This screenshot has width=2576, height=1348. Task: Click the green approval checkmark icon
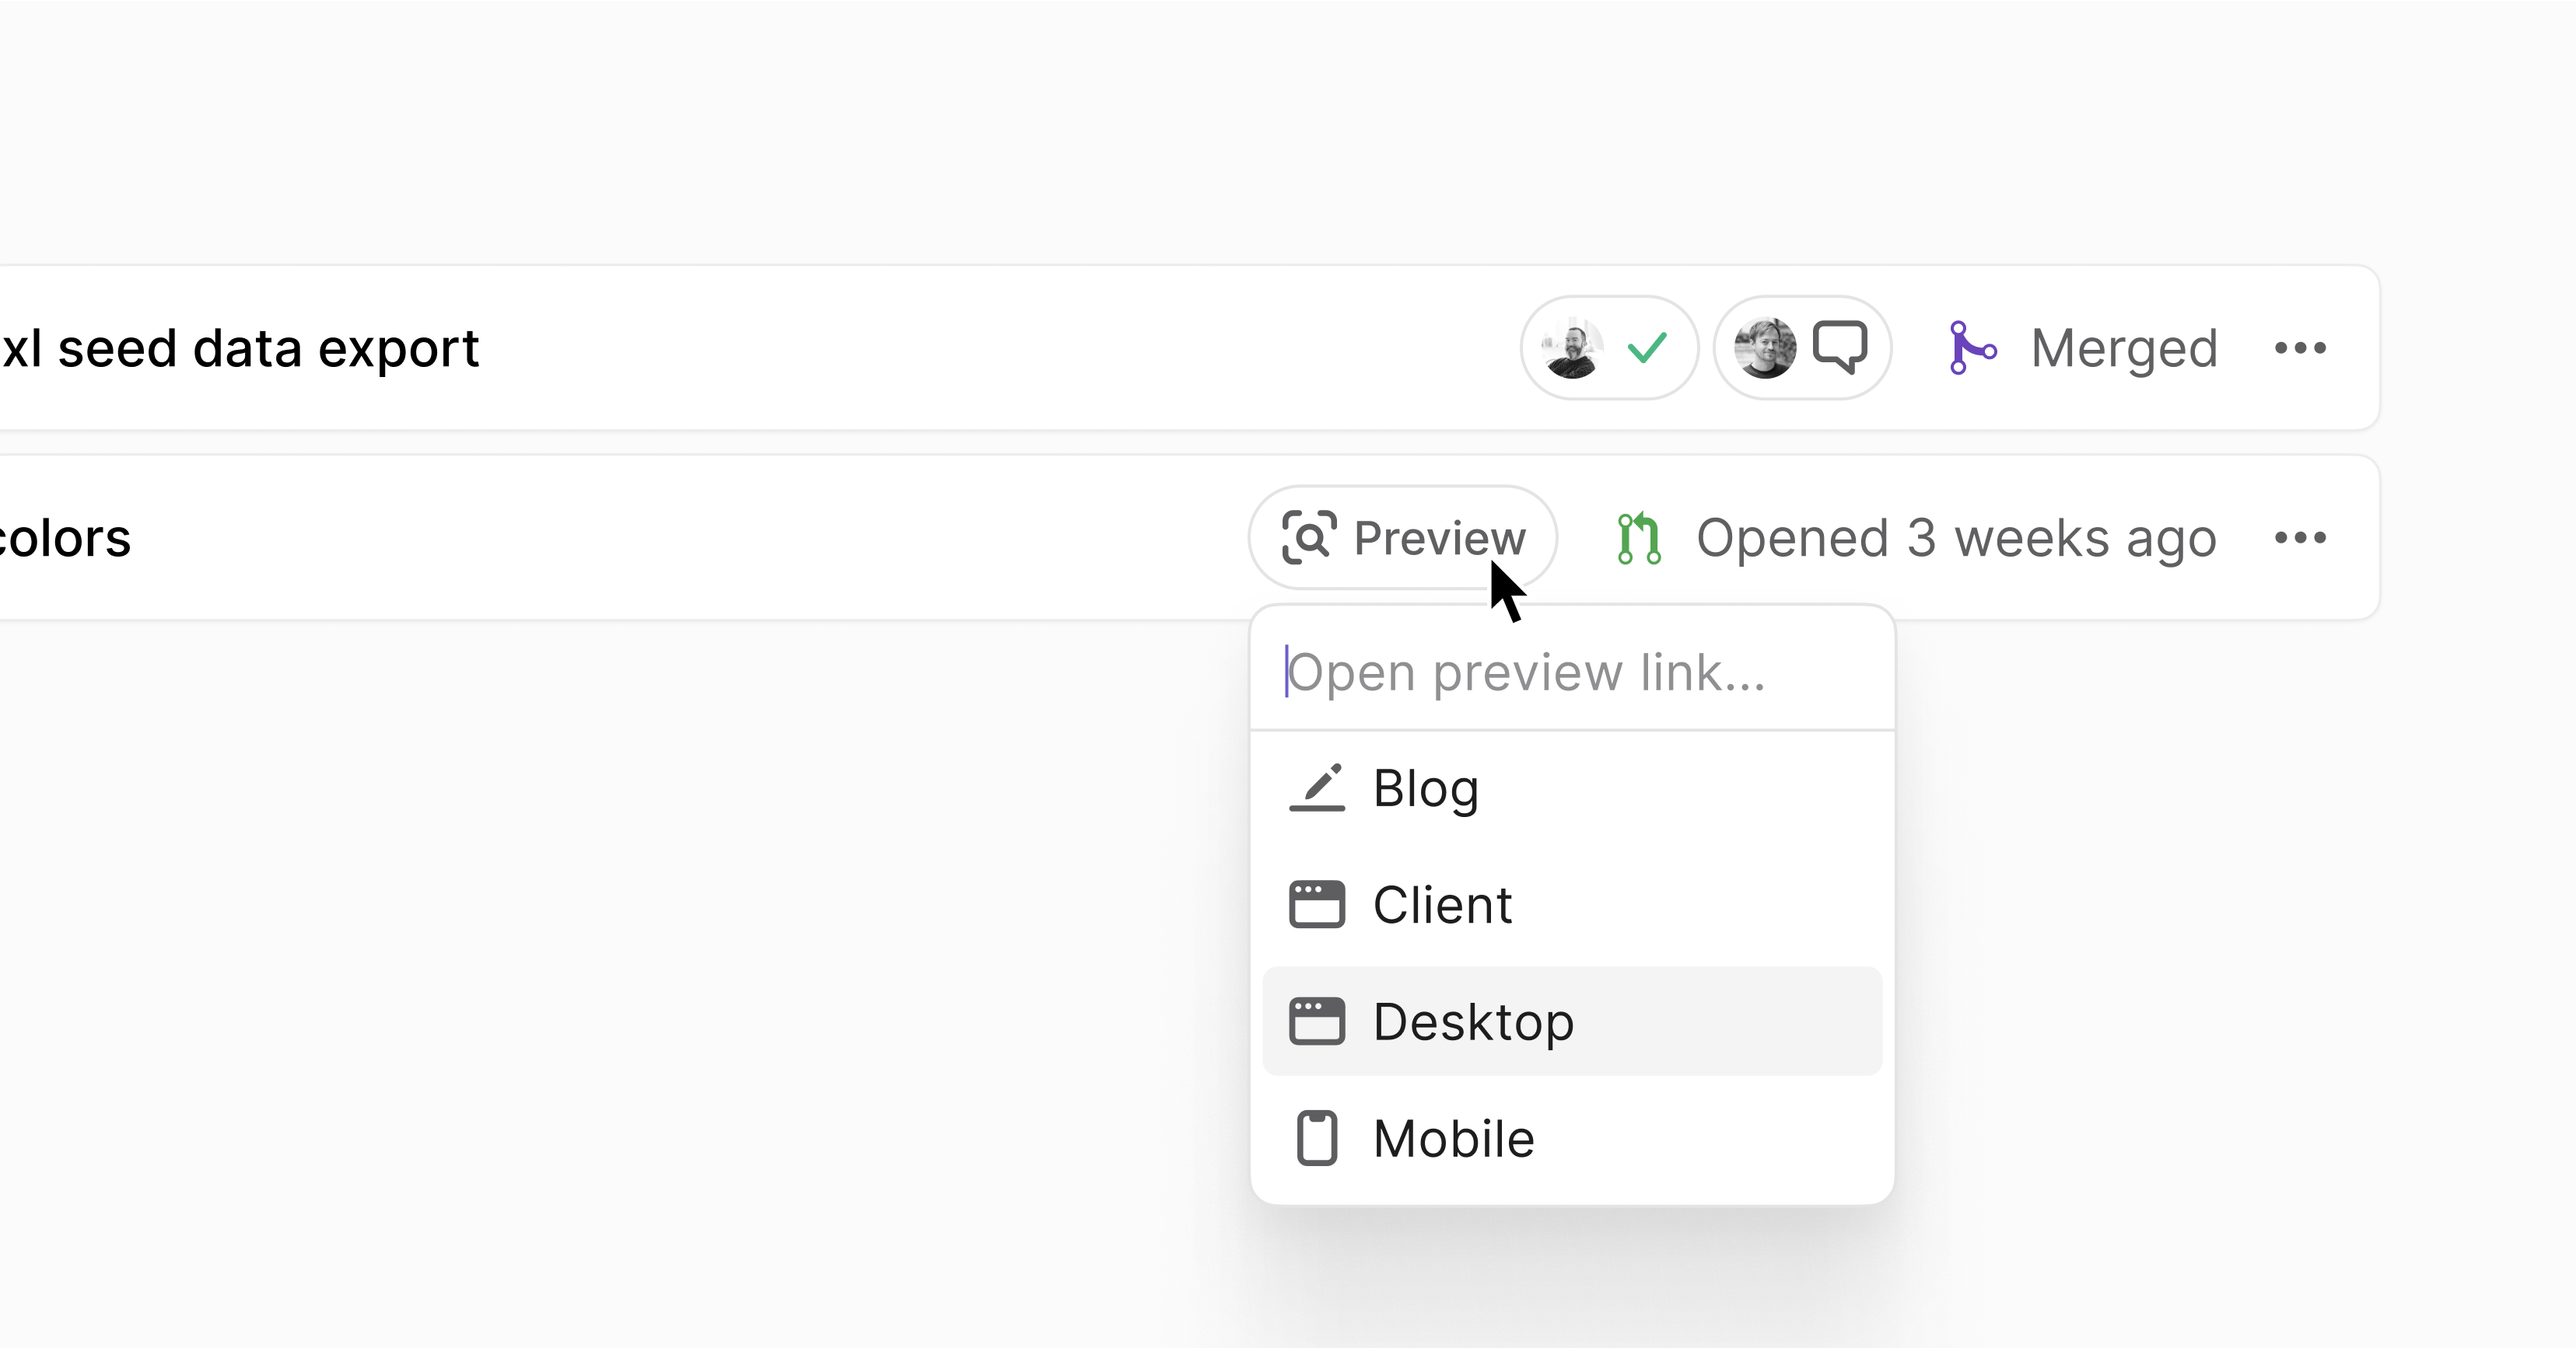coord(1647,347)
